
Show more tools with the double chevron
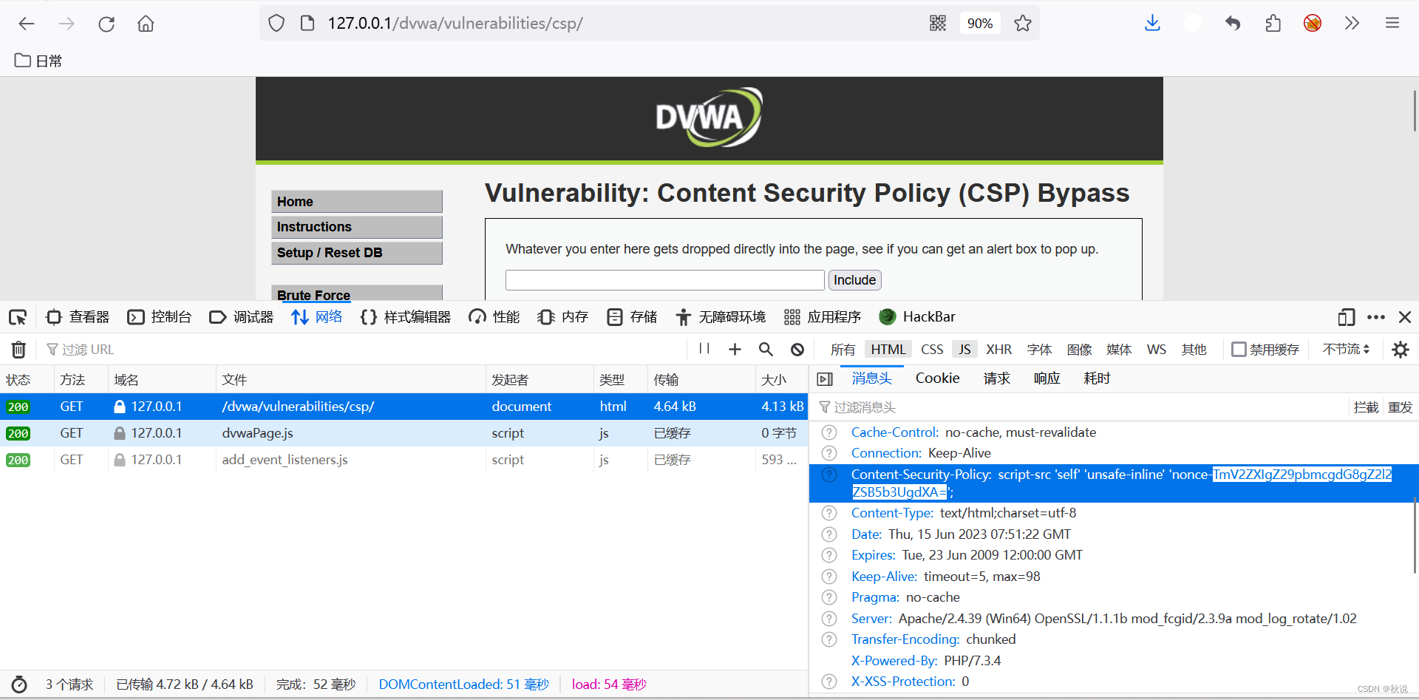tap(1352, 24)
